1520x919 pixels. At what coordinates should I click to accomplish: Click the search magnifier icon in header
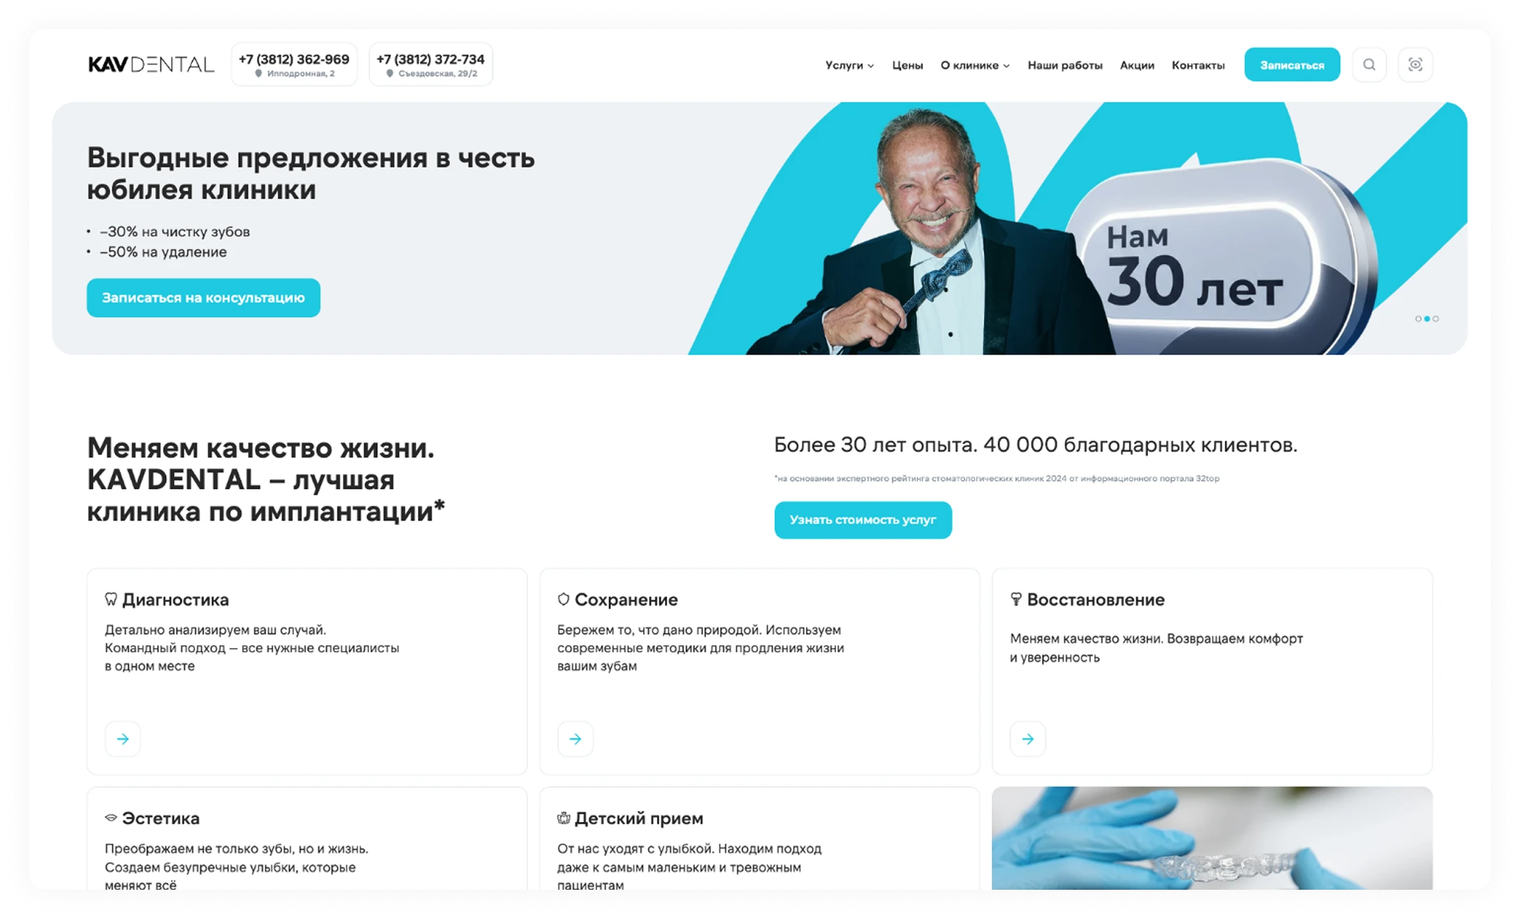pyautogui.click(x=1369, y=65)
